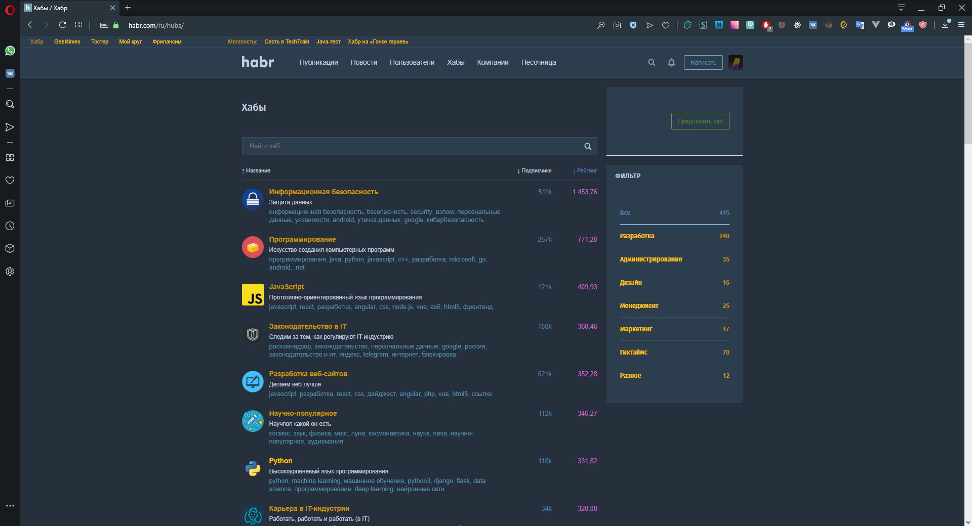The height and width of the screenshot is (526, 972).
Task: Open Habr site search magnifier
Action: 652,62
